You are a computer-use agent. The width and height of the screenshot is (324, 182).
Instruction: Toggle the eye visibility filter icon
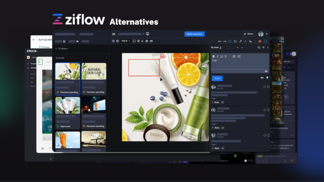tap(78, 41)
